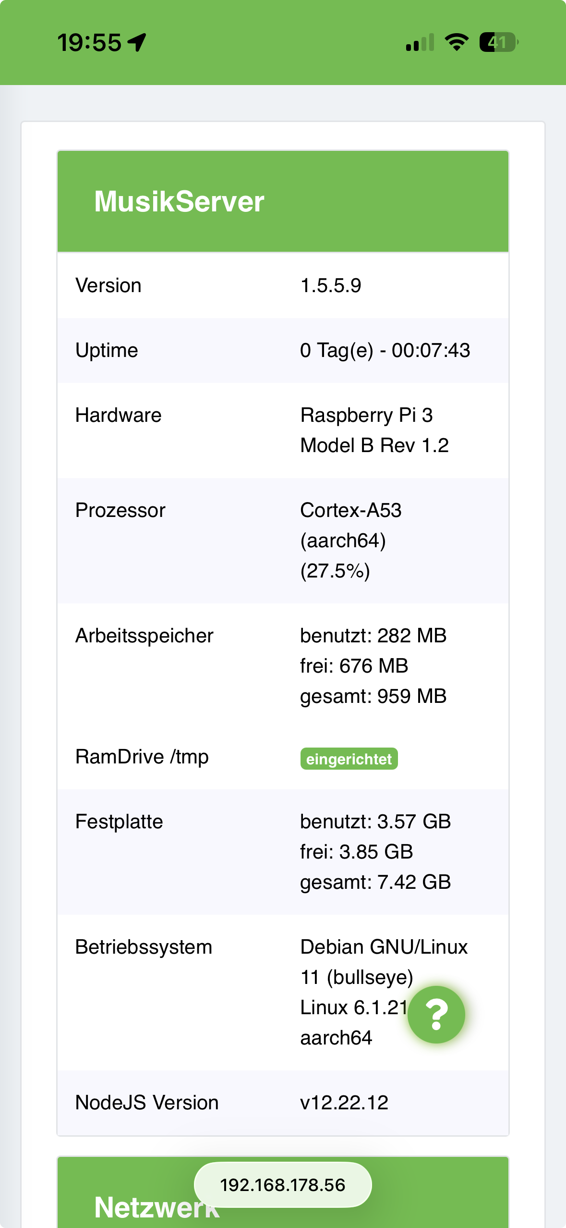Open the 192.168.178.56 address pill

[283, 1185]
